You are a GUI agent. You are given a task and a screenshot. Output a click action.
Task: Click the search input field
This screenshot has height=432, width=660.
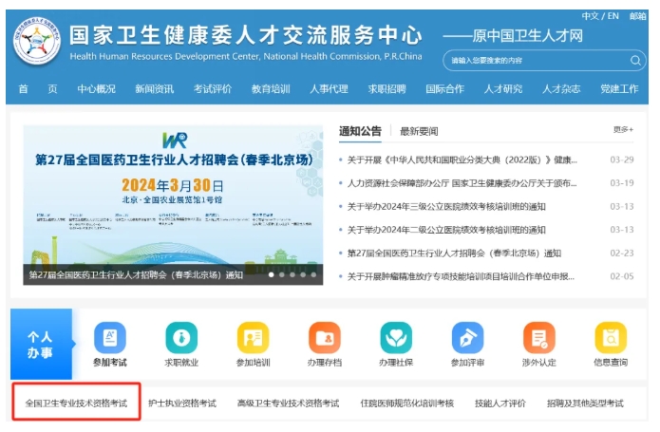click(532, 60)
